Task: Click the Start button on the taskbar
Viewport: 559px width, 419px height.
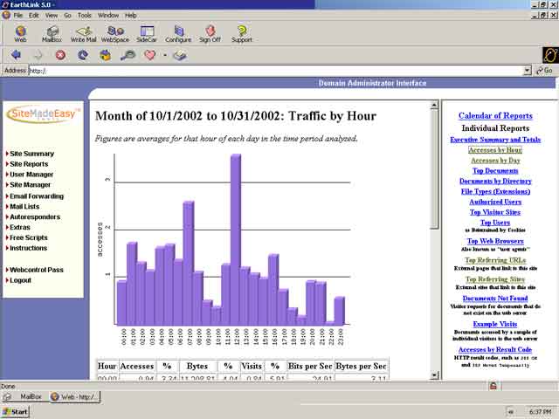Action: pyautogui.click(x=16, y=411)
